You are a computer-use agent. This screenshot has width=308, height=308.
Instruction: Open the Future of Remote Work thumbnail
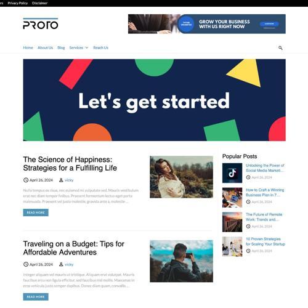(232, 222)
